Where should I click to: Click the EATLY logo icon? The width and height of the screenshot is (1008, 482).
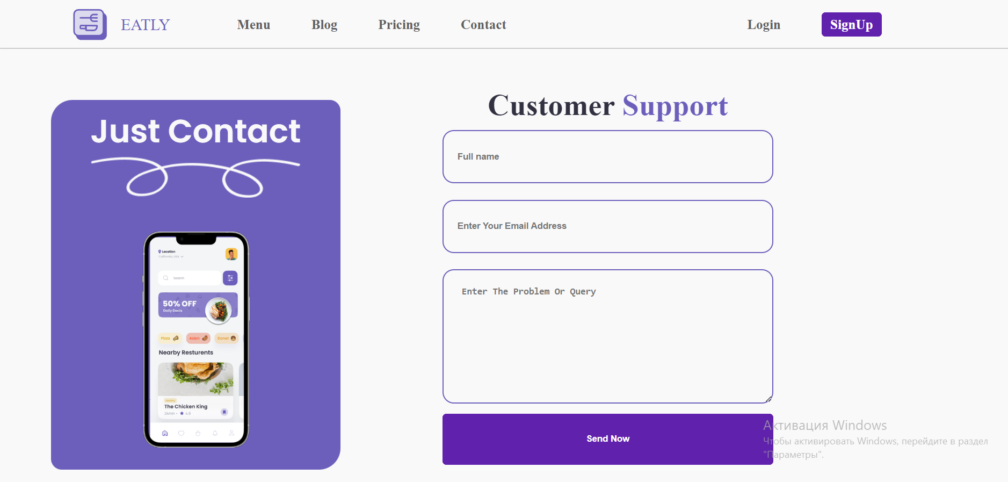90,24
